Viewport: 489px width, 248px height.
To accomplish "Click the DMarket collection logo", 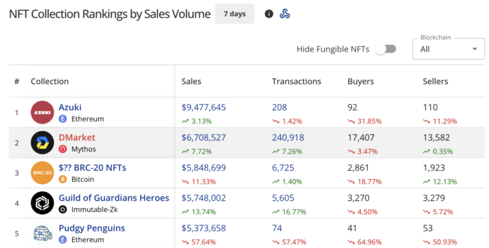I will click(x=42, y=142).
